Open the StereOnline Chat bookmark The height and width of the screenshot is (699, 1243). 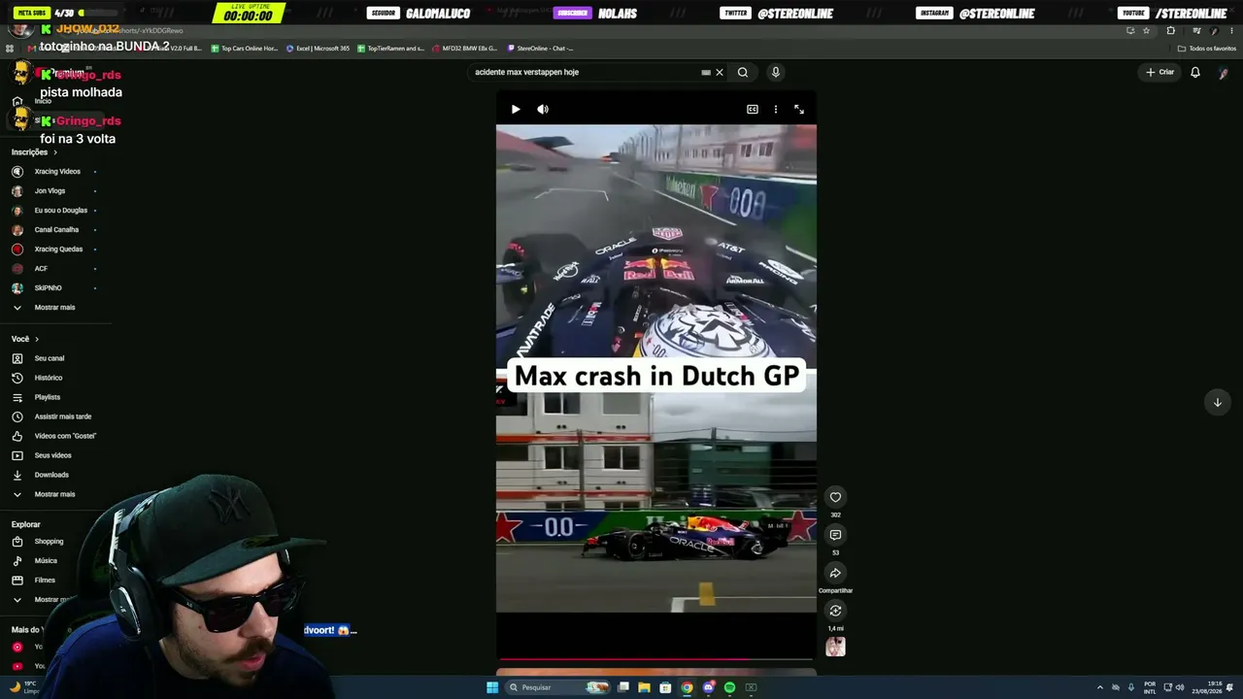click(540, 49)
